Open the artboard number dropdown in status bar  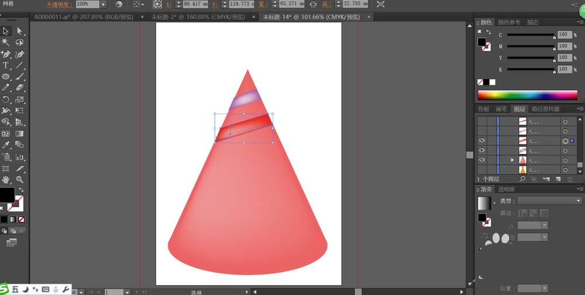tap(127, 292)
